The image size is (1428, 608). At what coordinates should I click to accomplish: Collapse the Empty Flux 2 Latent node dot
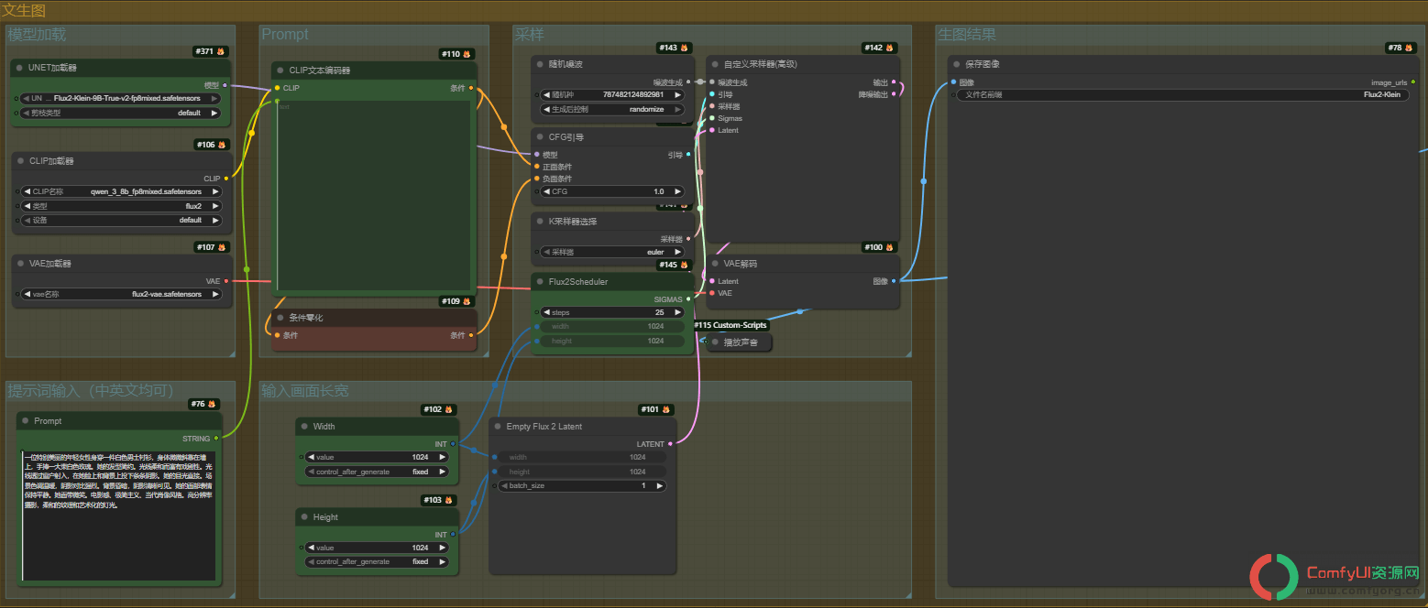(x=498, y=427)
